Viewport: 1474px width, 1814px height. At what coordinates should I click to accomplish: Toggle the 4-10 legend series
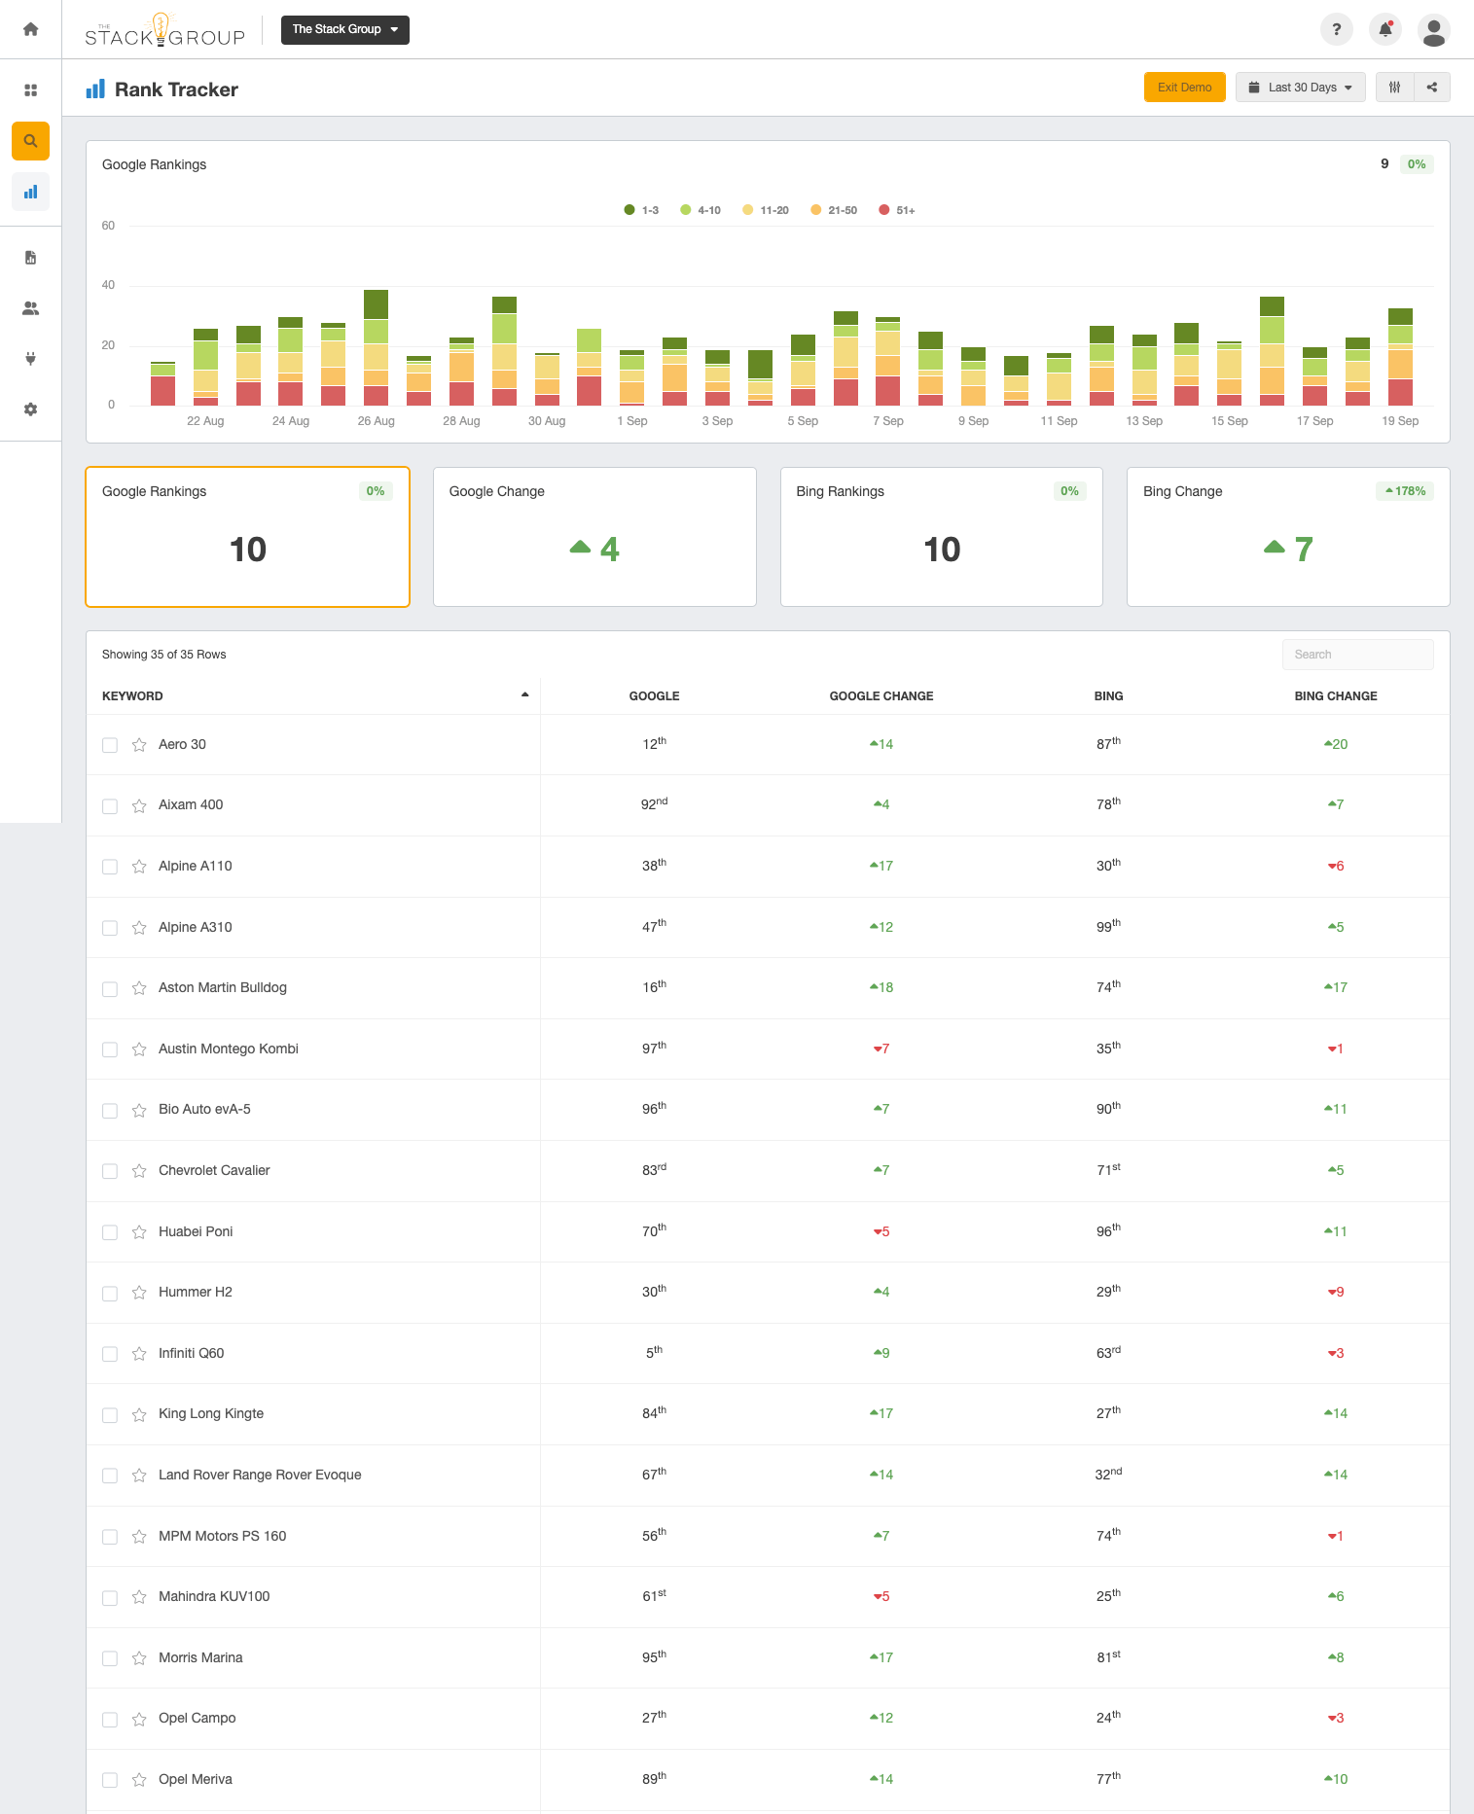coord(701,210)
